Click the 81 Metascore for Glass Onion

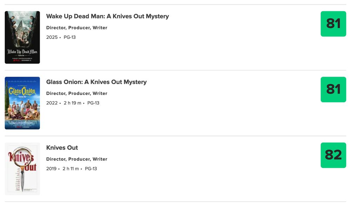333,90
